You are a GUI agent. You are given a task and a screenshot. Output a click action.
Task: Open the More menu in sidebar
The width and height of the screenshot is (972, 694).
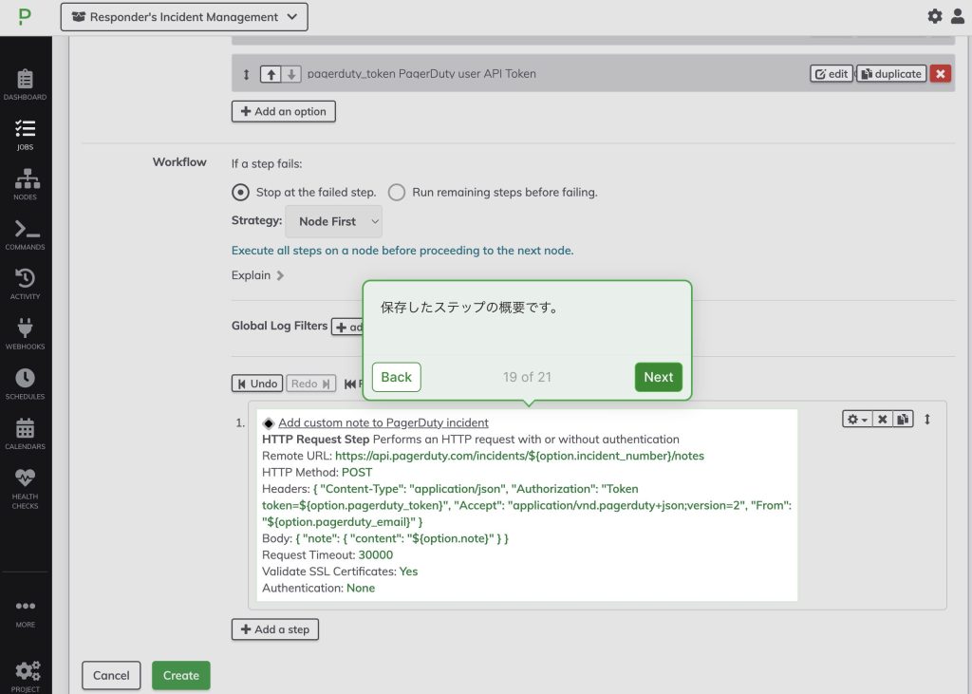click(x=25, y=612)
